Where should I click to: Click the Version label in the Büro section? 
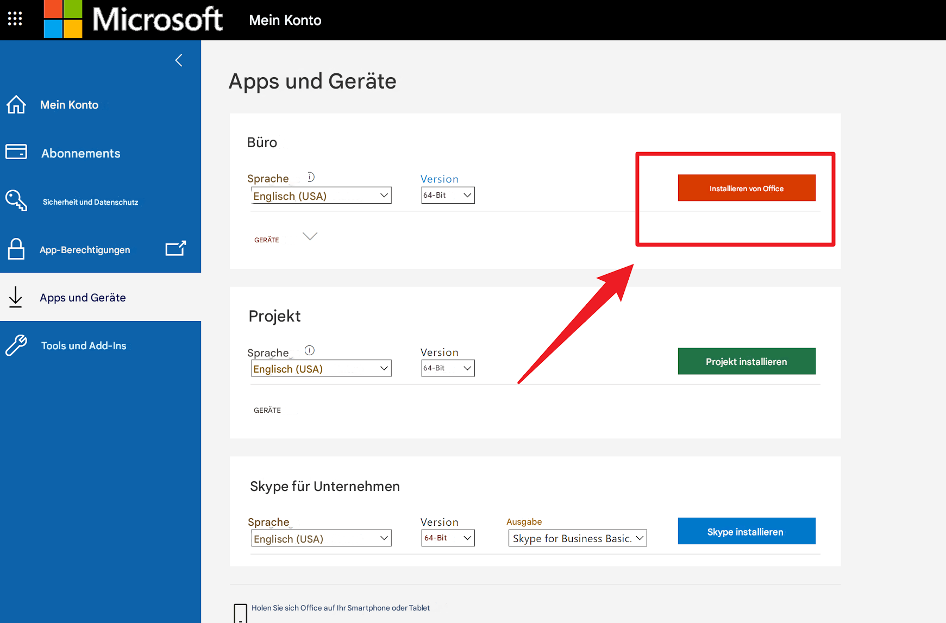[440, 179]
